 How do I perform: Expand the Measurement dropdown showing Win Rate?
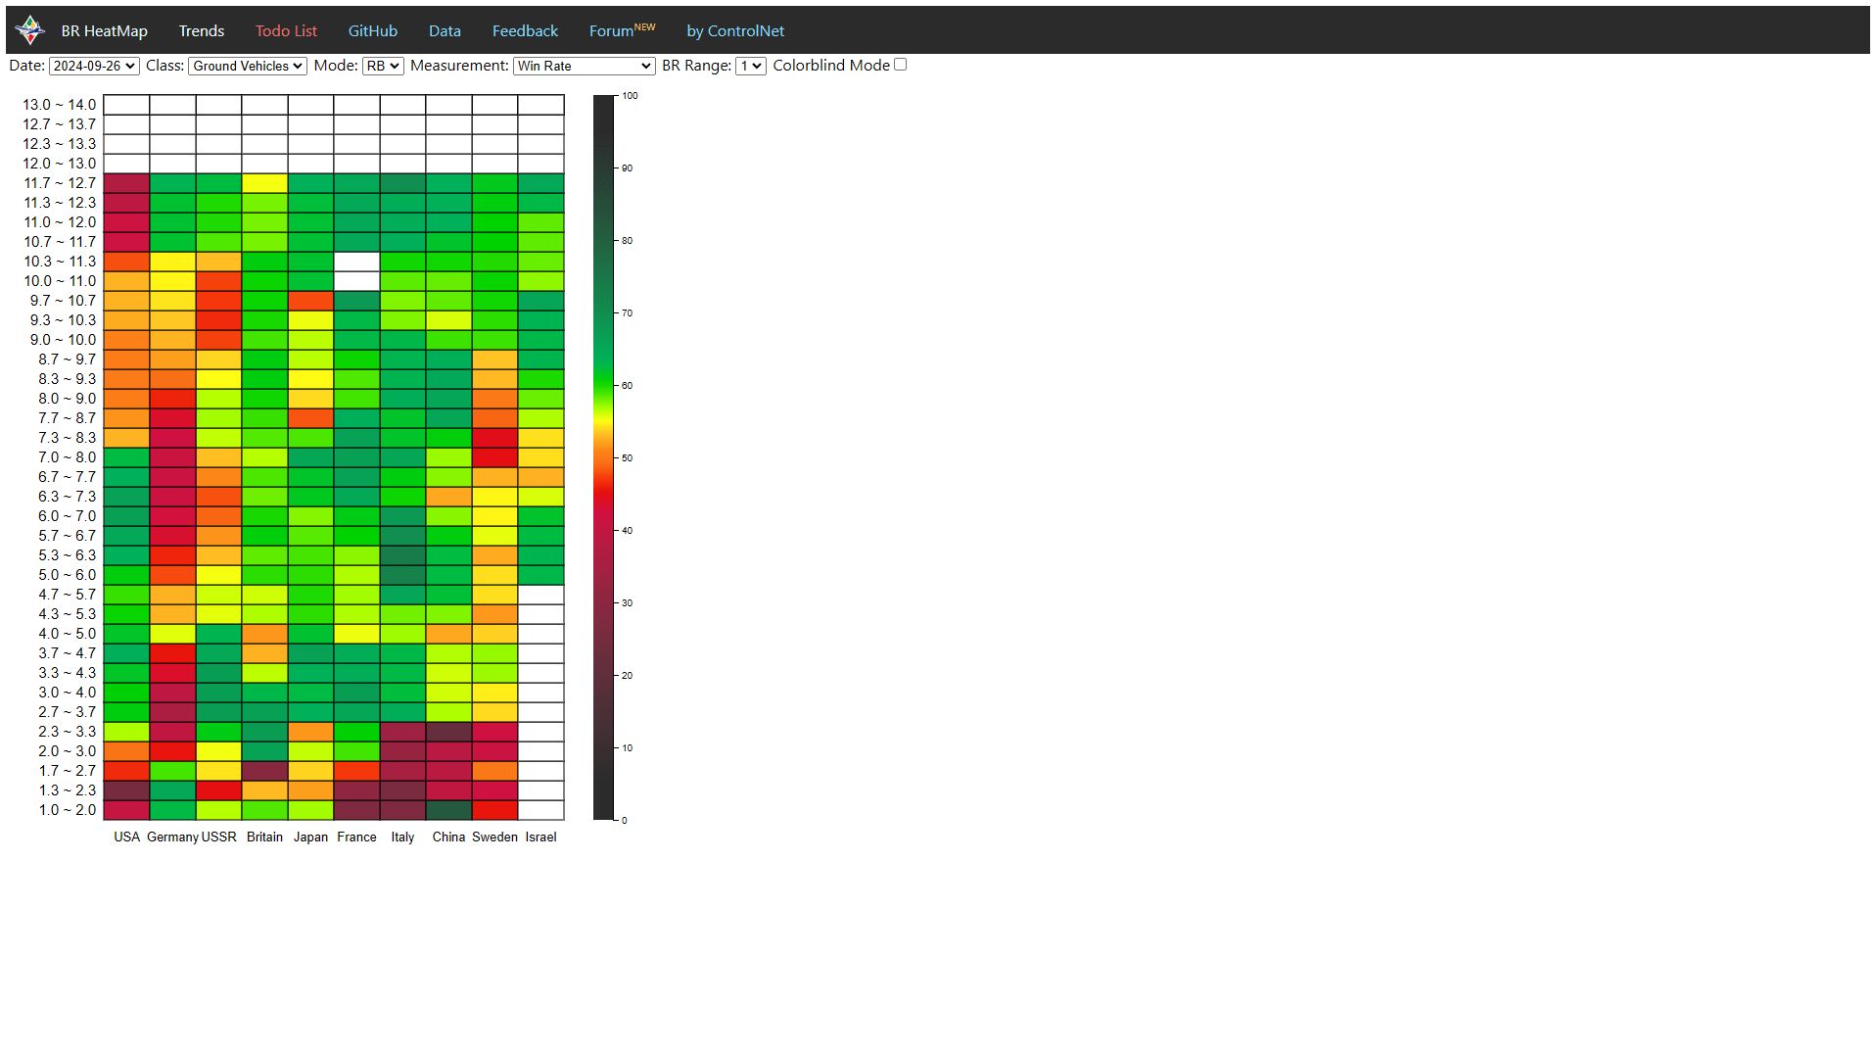point(584,66)
